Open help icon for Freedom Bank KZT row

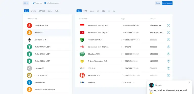168,40
